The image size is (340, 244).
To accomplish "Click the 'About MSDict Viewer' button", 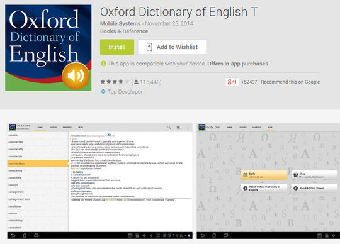I will coord(314,188).
